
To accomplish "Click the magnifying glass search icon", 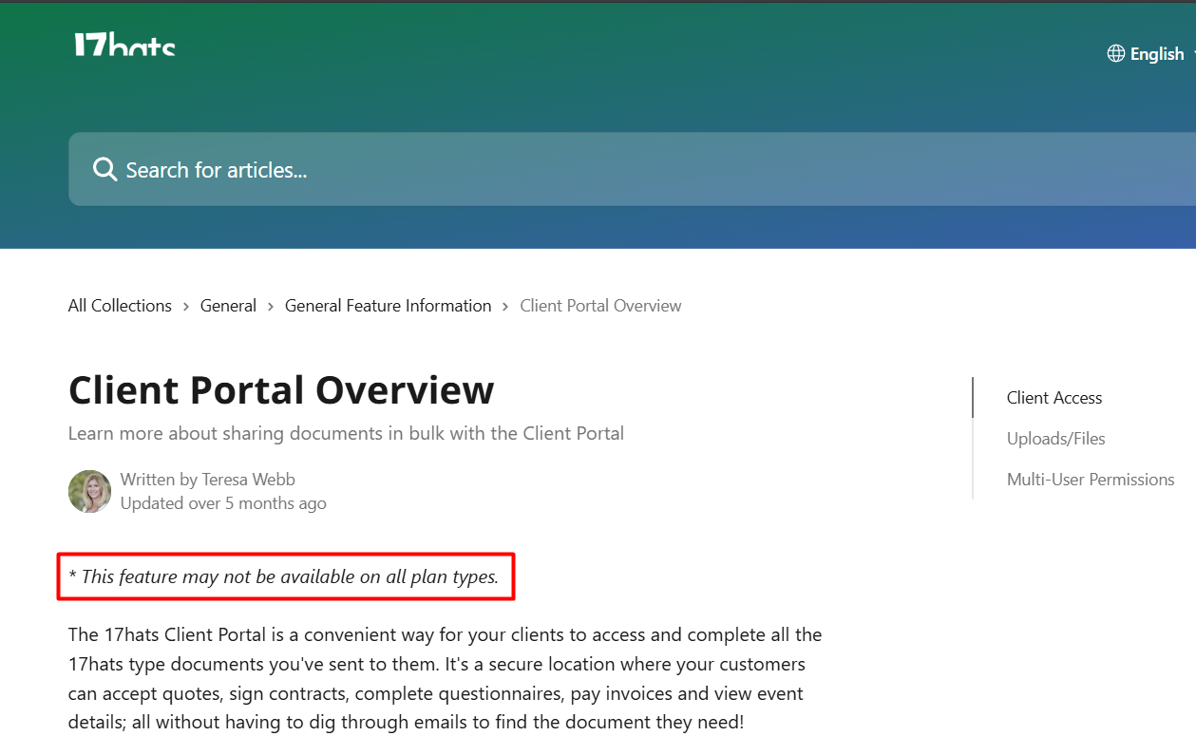I will point(104,170).
